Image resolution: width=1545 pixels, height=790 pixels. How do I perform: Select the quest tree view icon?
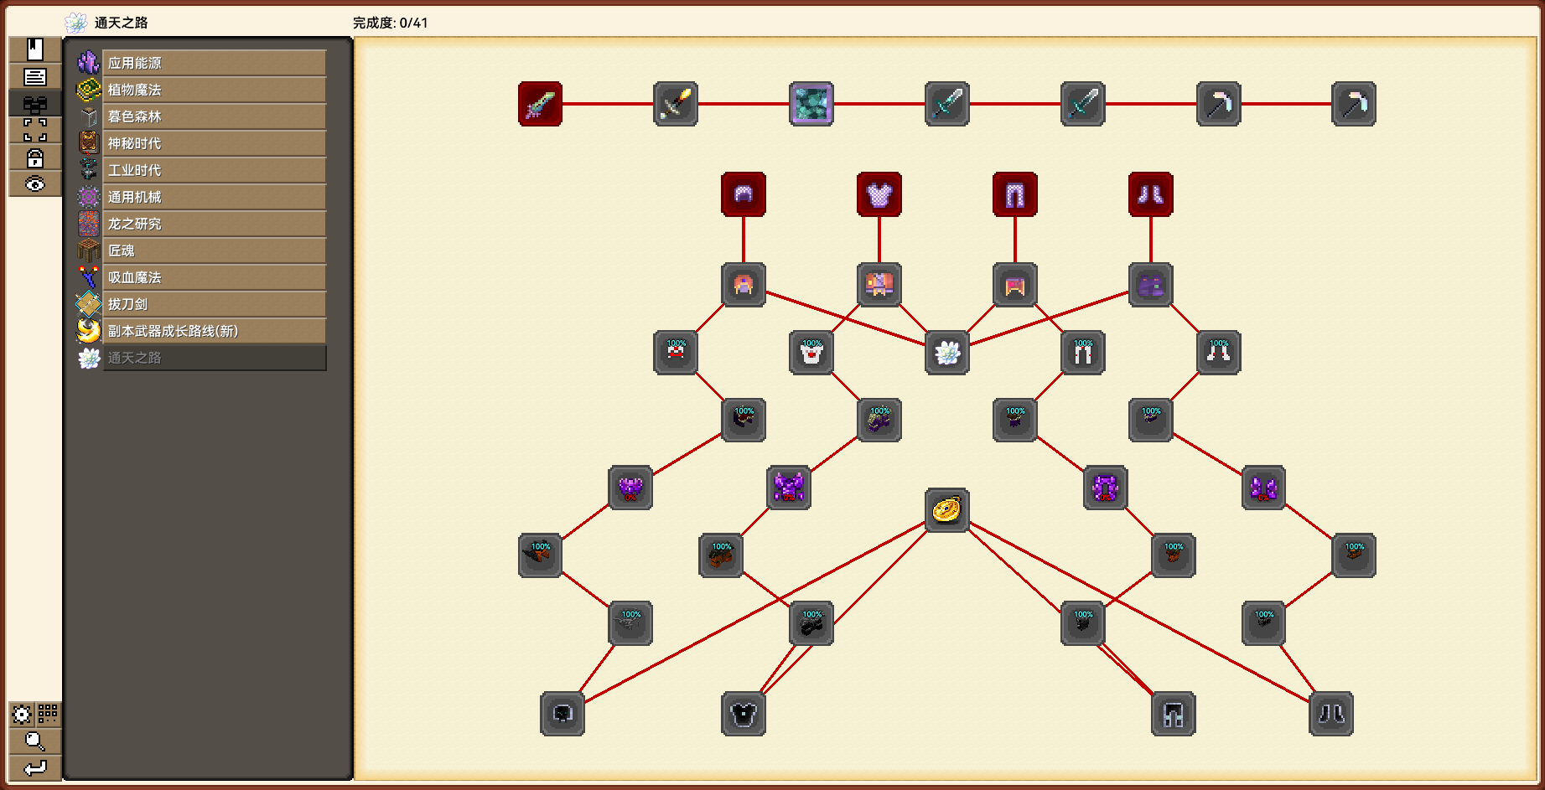(34, 104)
